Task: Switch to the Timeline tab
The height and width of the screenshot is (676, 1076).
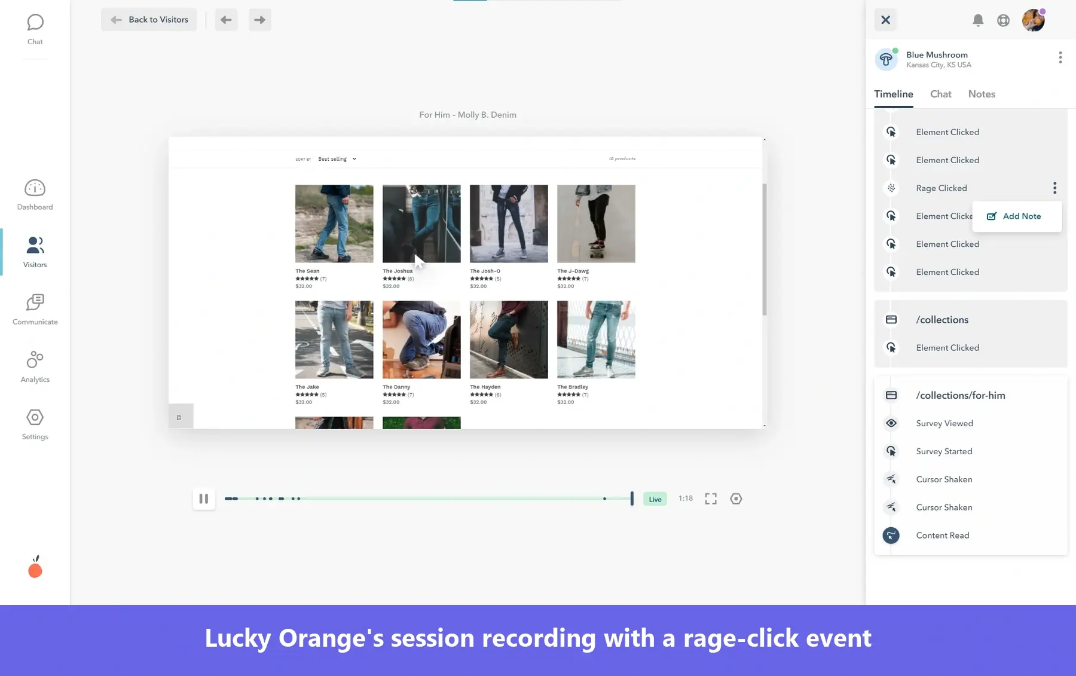Action: point(893,94)
